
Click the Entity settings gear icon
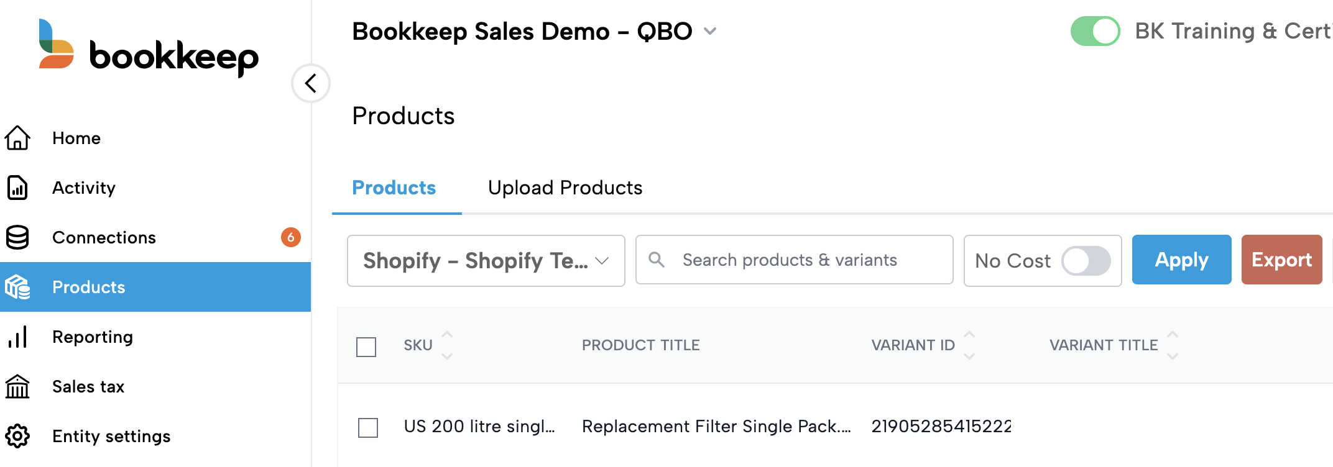click(x=17, y=436)
